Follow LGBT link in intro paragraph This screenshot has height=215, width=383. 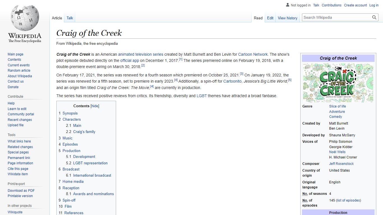(x=202, y=96)
